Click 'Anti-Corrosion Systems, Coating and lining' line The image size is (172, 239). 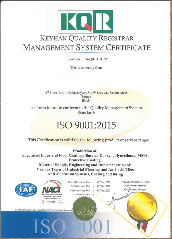tap(85, 174)
